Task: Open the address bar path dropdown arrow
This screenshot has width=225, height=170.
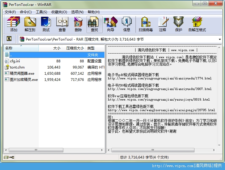Action: (220, 39)
